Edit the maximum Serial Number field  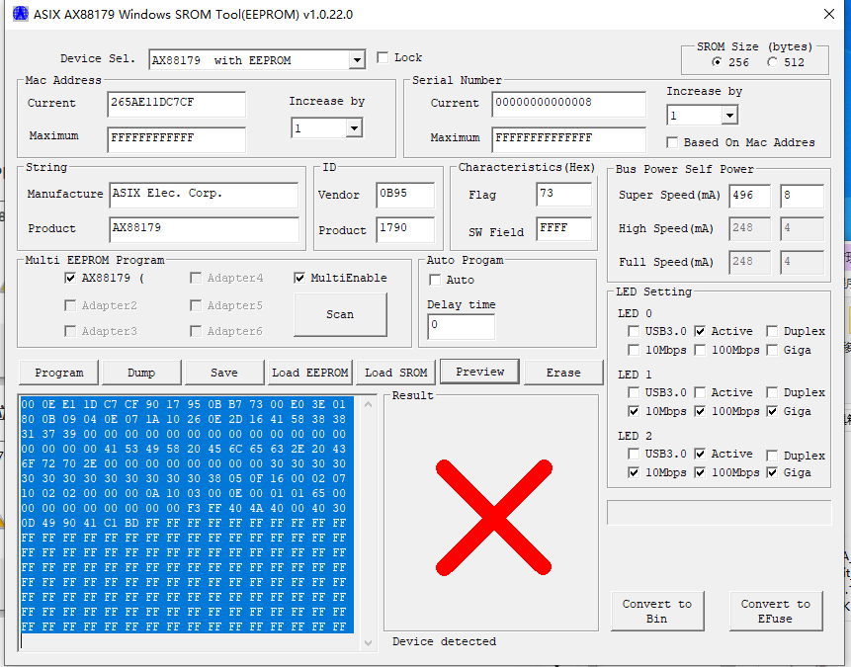(x=568, y=139)
